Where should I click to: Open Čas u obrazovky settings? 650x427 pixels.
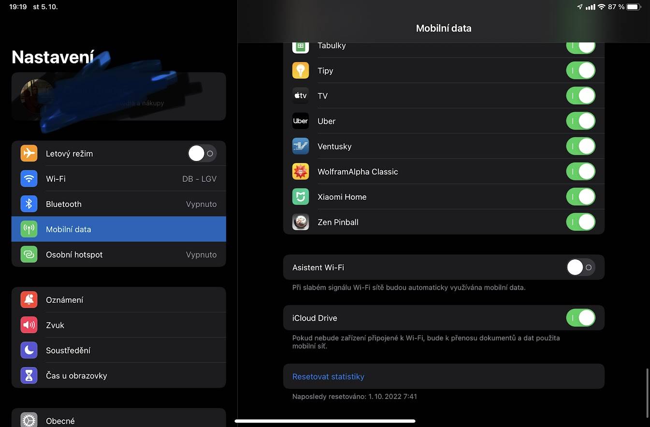pyautogui.click(x=118, y=375)
